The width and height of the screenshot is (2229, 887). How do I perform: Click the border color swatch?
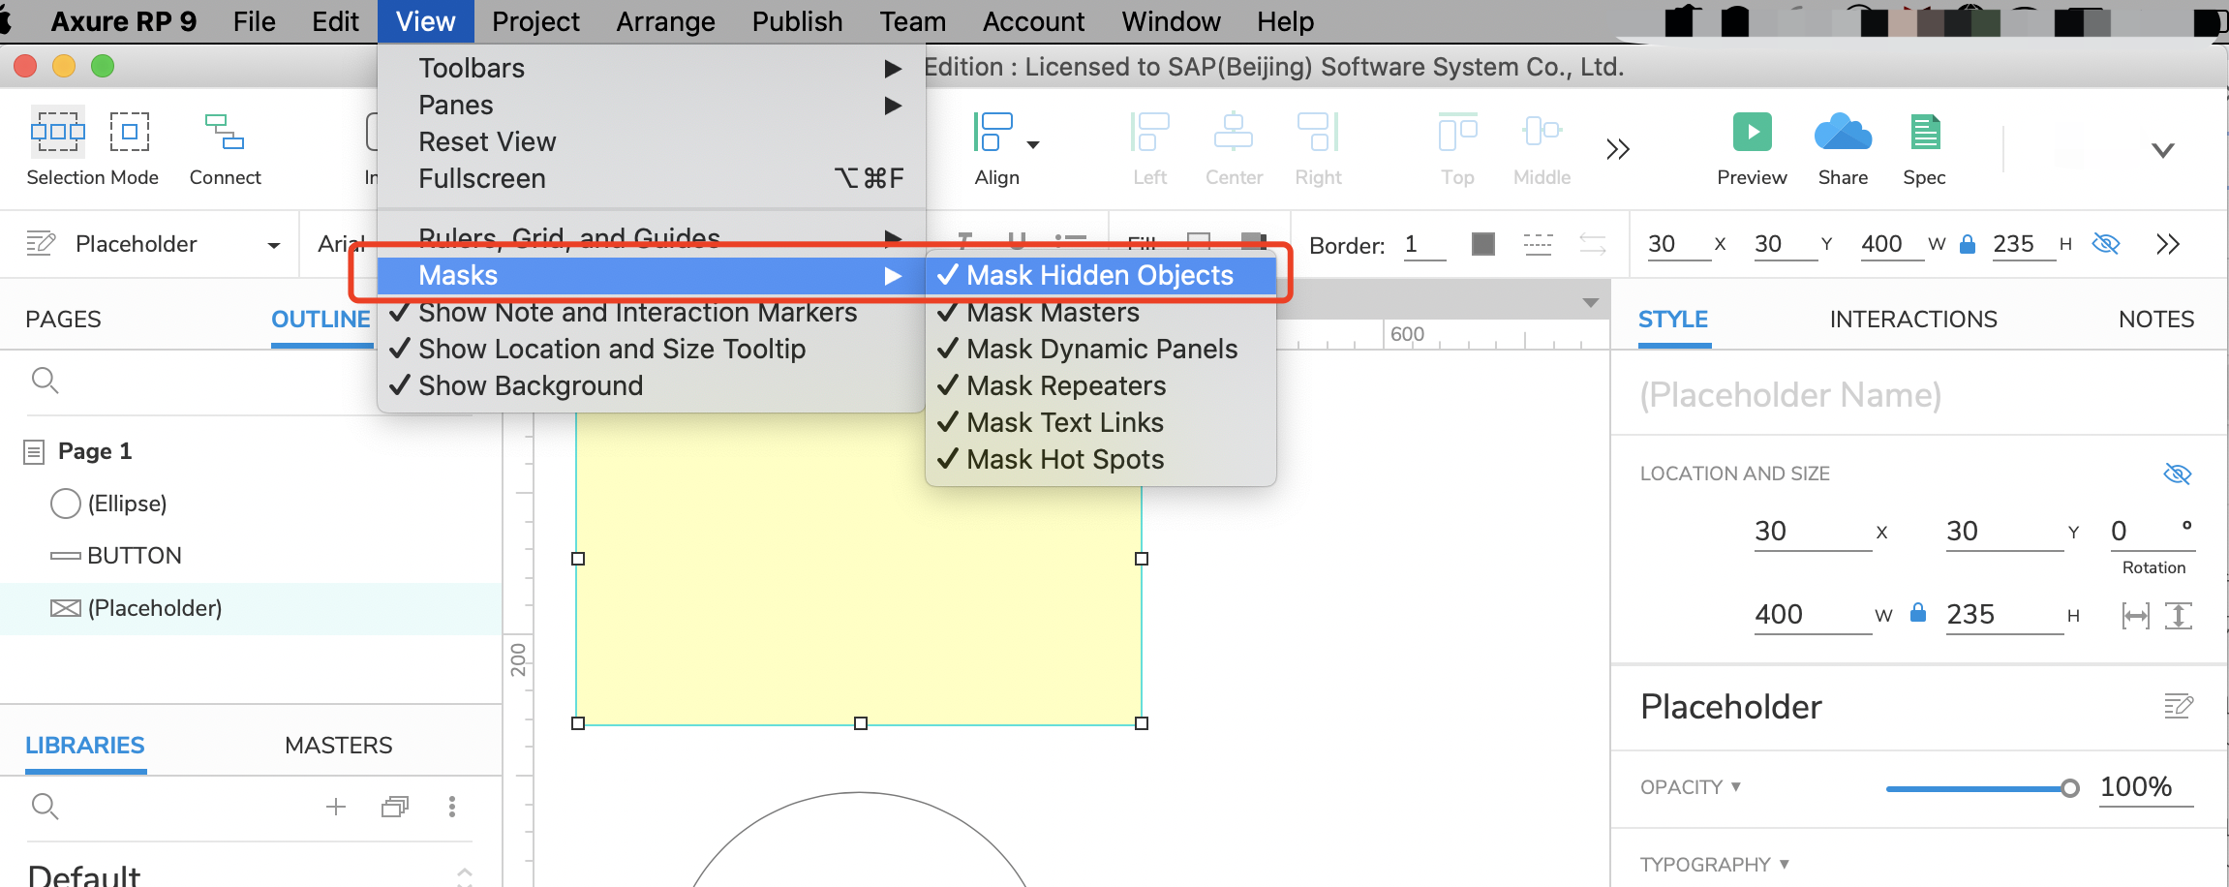click(x=1482, y=243)
